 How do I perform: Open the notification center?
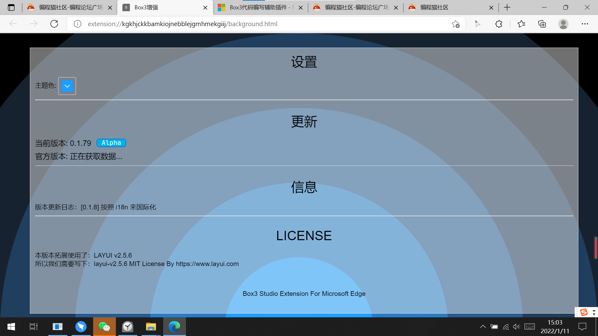582,327
